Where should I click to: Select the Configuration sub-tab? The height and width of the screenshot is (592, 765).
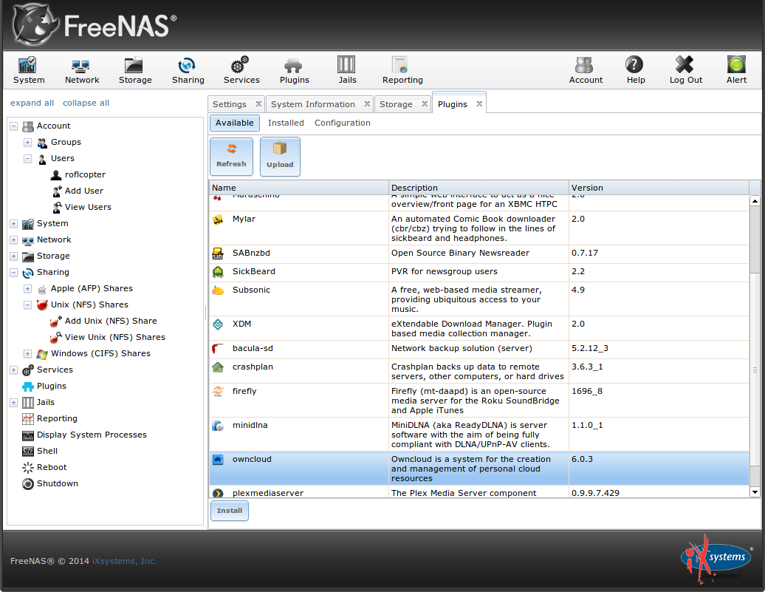click(x=343, y=123)
